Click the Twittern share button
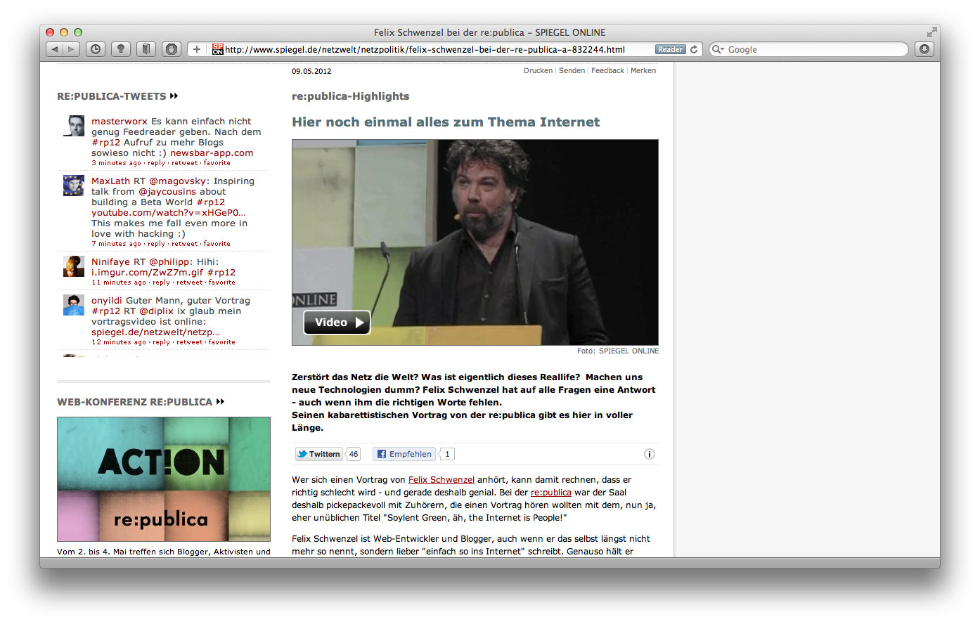Screen dimensions: 980x624 [319, 454]
